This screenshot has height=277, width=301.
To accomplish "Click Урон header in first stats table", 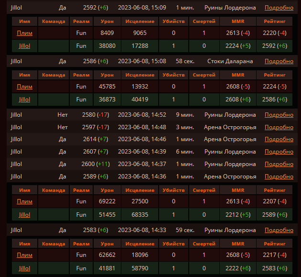I will 107,22.
